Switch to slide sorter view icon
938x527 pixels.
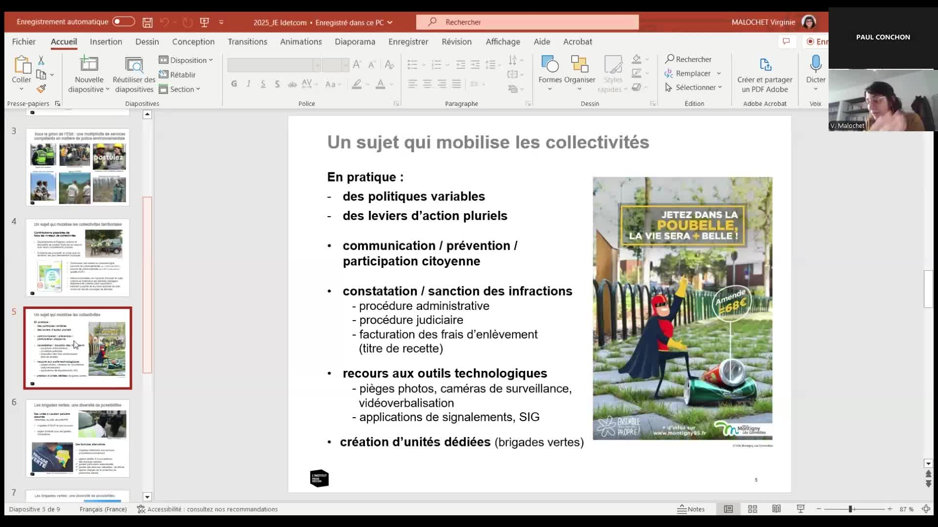tap(752, 509)
